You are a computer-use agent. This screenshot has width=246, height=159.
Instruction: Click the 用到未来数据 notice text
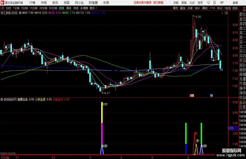[8, 153]
